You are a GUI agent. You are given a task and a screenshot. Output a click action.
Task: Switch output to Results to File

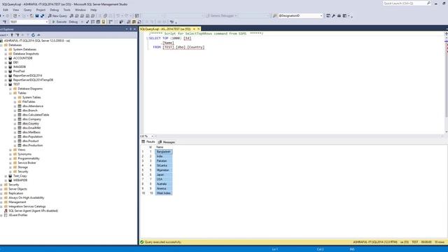[139, 22]
